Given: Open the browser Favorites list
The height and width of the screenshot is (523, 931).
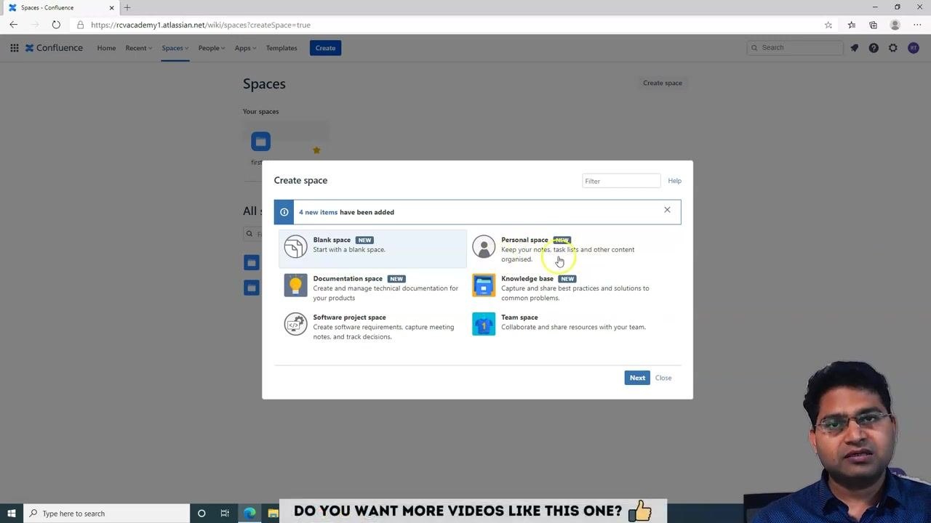Looking at the screenshot, I should coord(852,25).
